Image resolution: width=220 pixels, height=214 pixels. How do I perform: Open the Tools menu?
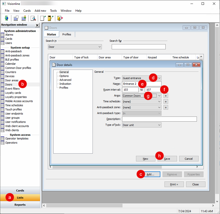point(53,11)
